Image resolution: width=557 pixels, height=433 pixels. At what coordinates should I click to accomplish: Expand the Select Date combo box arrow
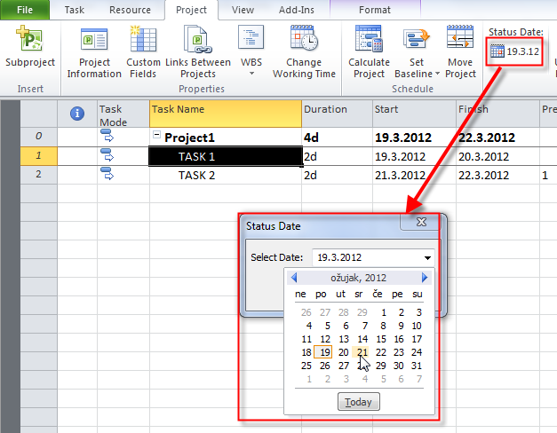[427, 258]
